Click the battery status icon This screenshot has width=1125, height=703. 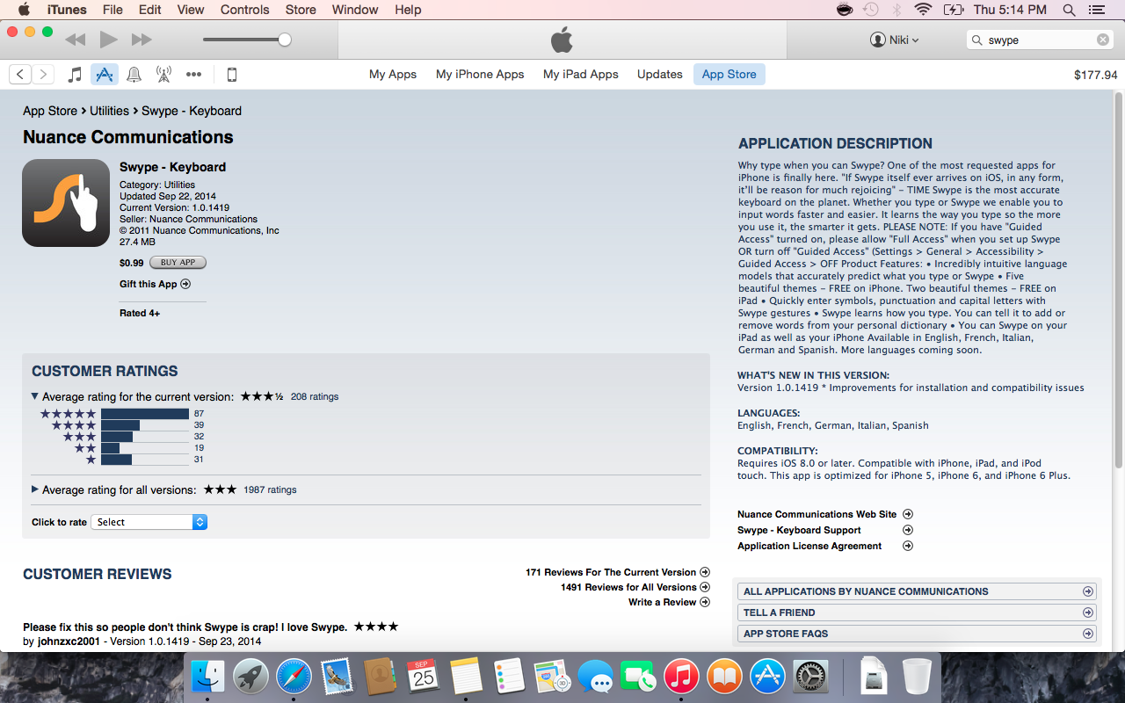tap(953, 10)
